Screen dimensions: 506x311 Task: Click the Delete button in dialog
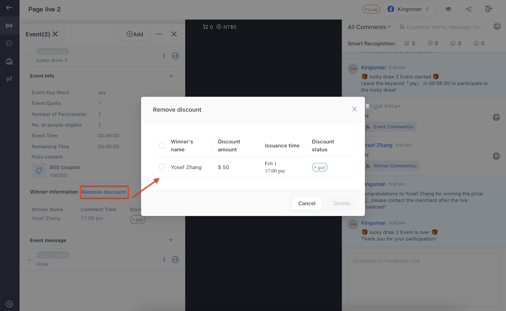coord(341,204)
